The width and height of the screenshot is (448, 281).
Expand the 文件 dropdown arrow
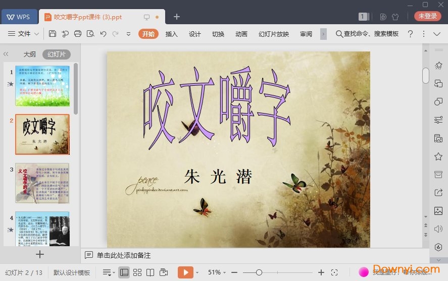(x=36, y=34)
